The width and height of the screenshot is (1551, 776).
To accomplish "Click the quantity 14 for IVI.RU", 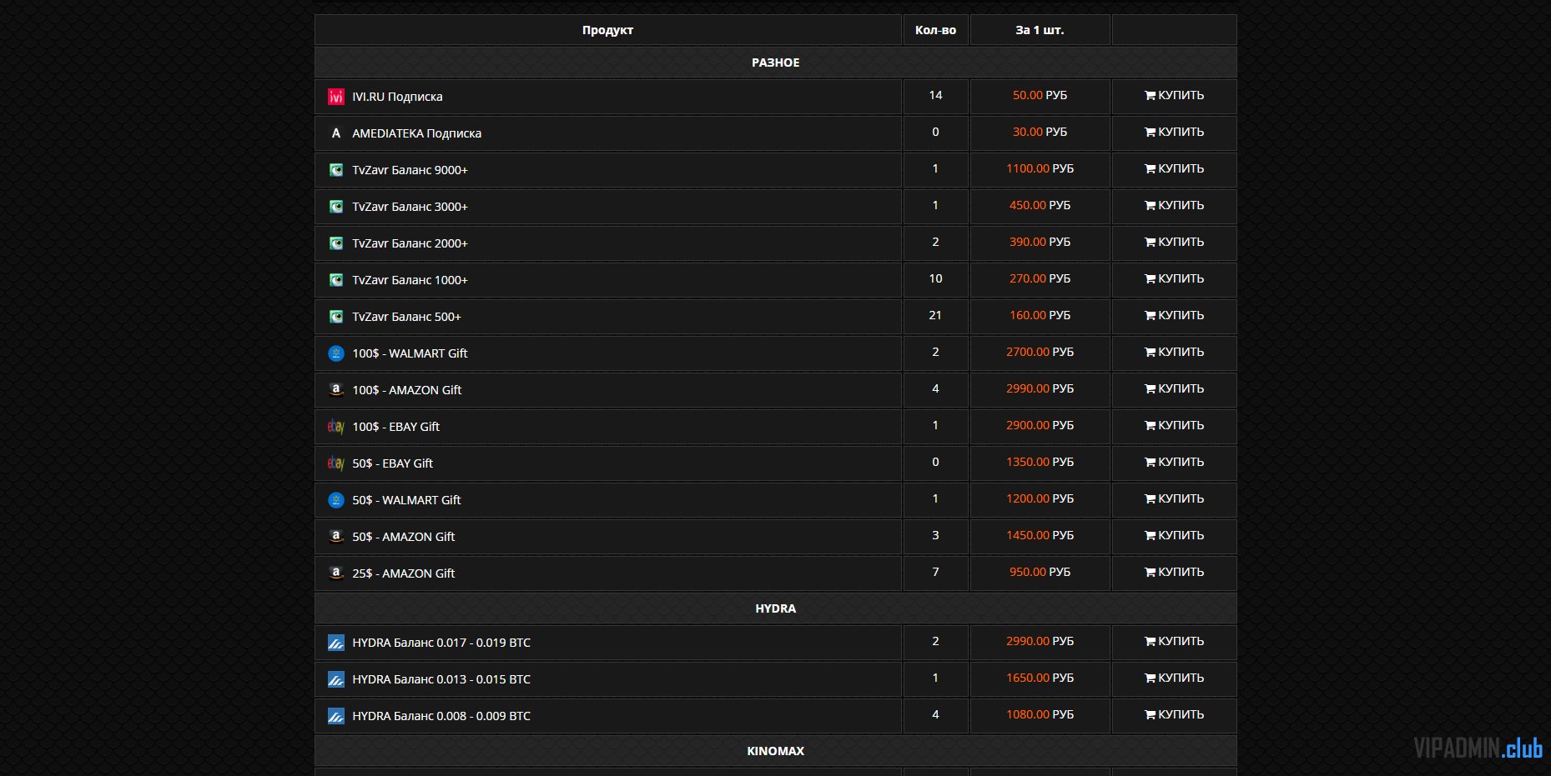I will [x=935, y=96].
